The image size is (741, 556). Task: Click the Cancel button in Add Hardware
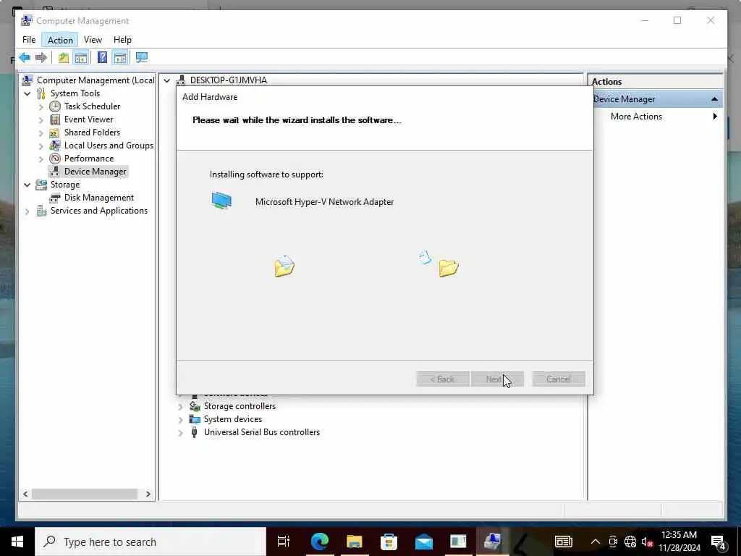[x=559, y=379]
